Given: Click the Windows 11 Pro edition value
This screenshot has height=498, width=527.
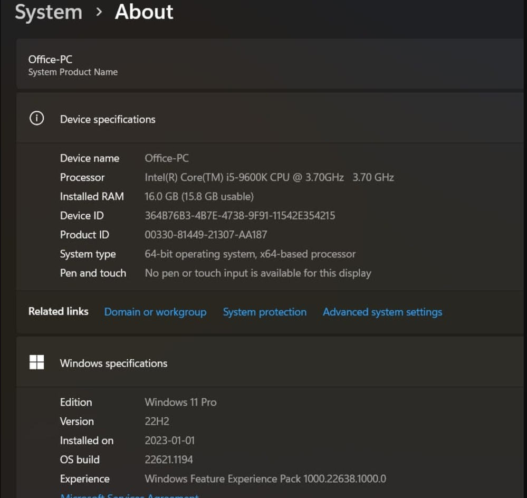Looking at the screenshot, I should tap(180, 402).
